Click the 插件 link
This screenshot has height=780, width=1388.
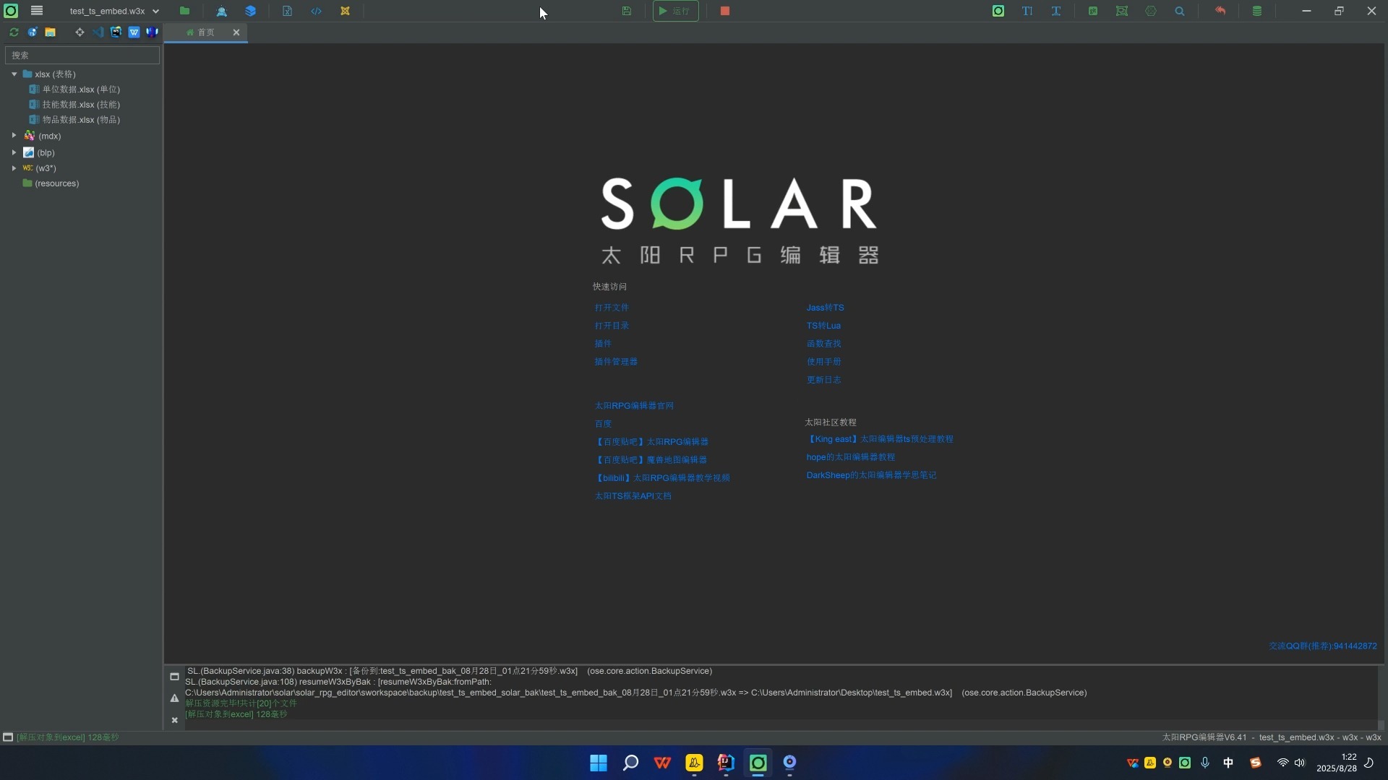(x=603, y=344)
